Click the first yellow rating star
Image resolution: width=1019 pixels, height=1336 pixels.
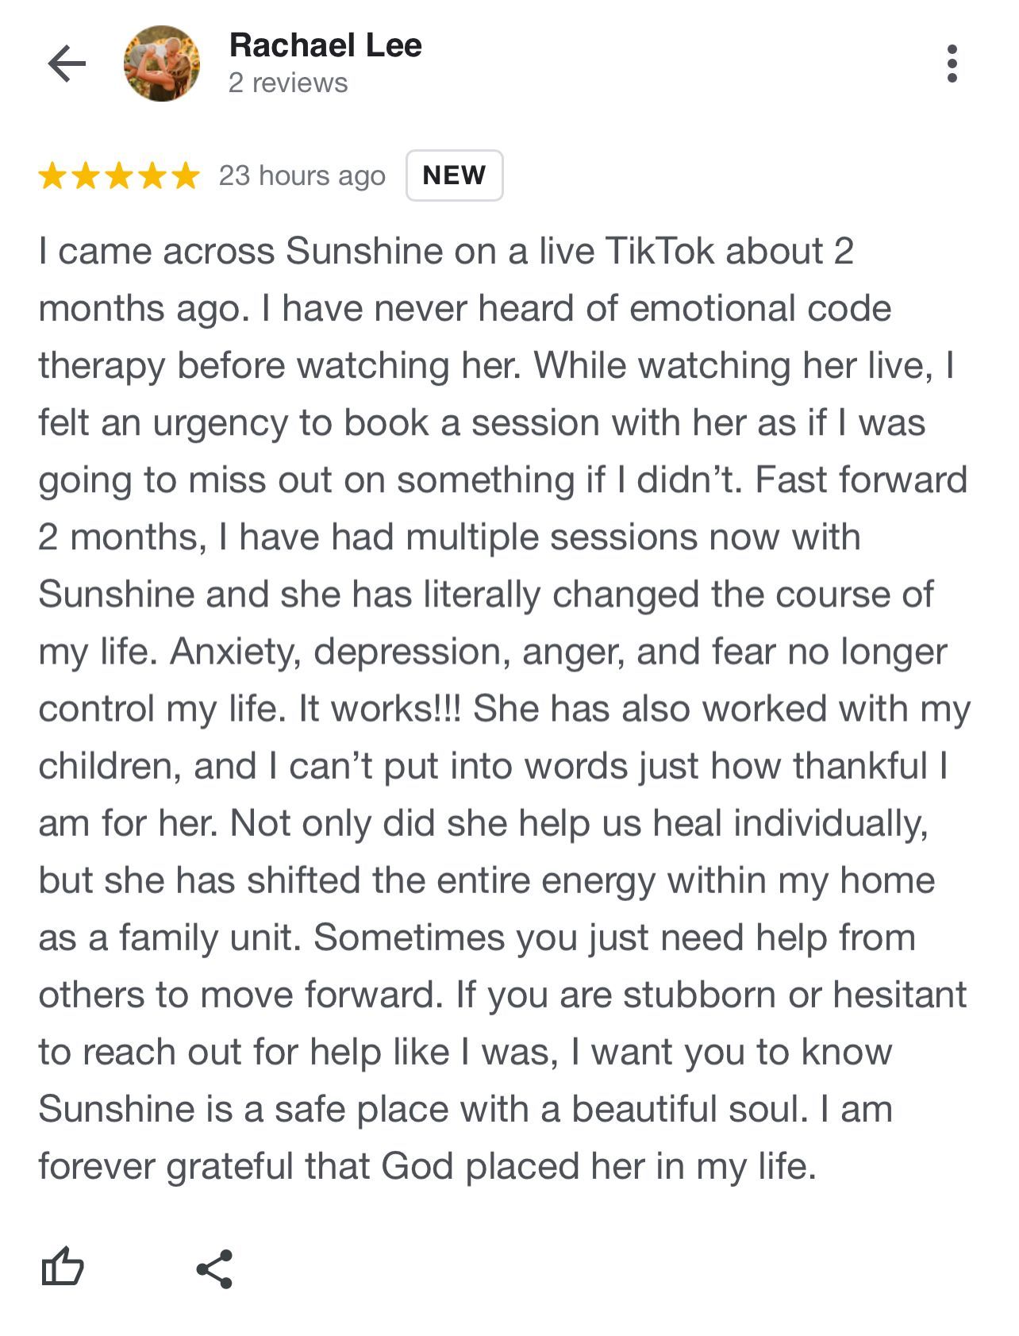coord(52,175)
